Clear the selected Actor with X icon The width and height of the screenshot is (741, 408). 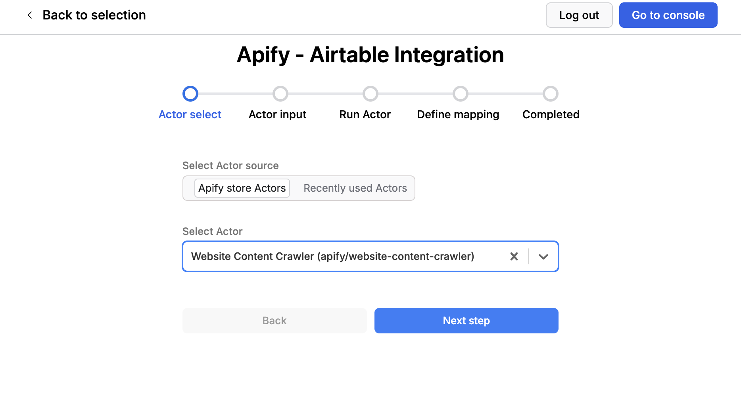point(514,256)
